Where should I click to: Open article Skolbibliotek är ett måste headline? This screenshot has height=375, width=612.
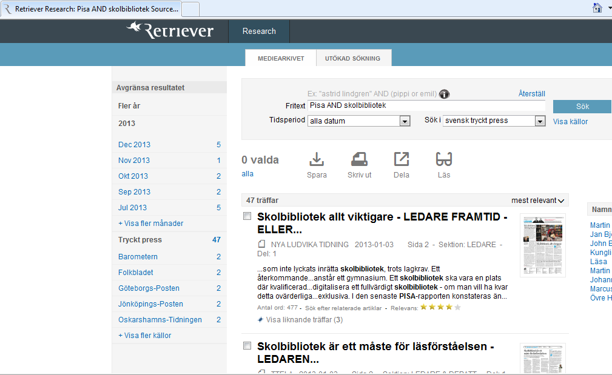[x=375, y=353]
